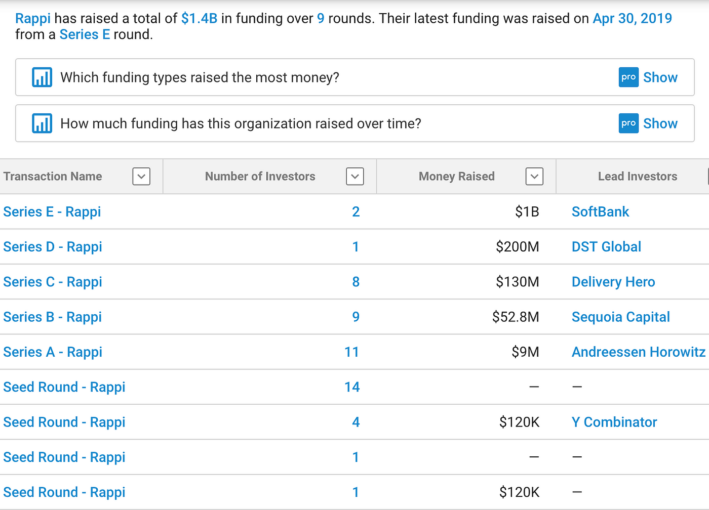
Task: Open the Series A - Rappi transaction
Action: pos(53,352)
